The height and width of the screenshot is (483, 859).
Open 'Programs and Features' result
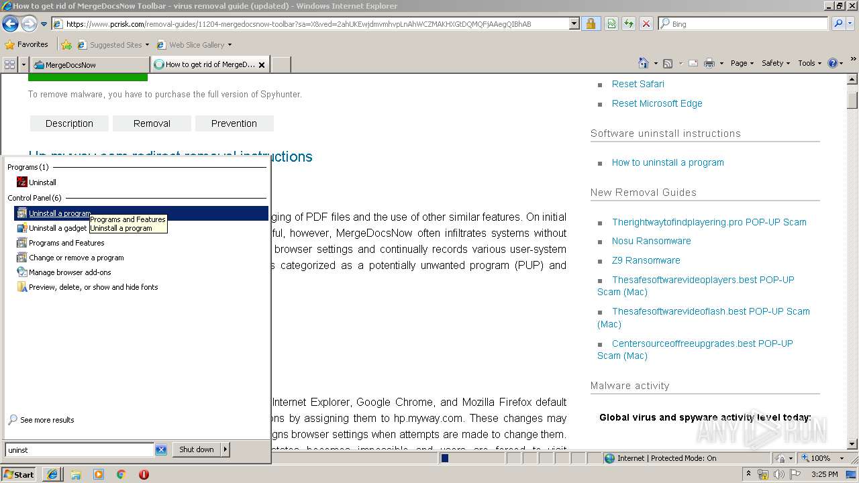[141, 243]
